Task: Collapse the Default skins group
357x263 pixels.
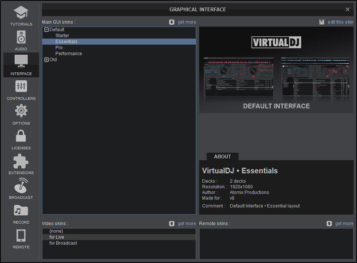Action: pos(46,30)
